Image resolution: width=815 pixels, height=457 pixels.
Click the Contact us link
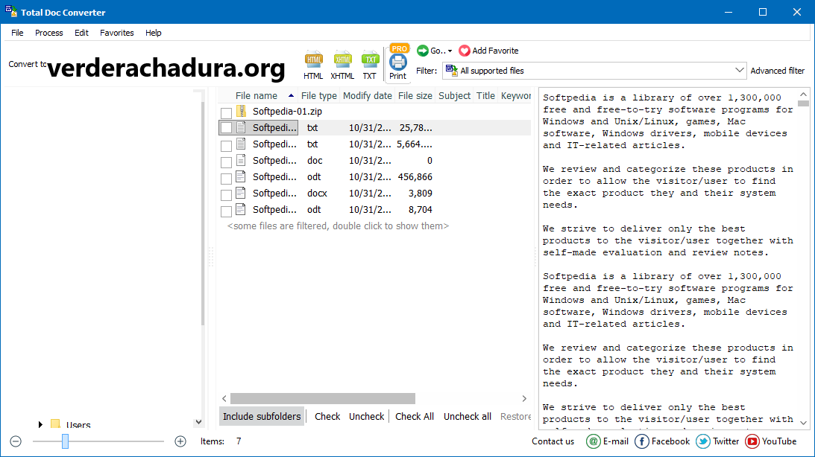(553, 441)
